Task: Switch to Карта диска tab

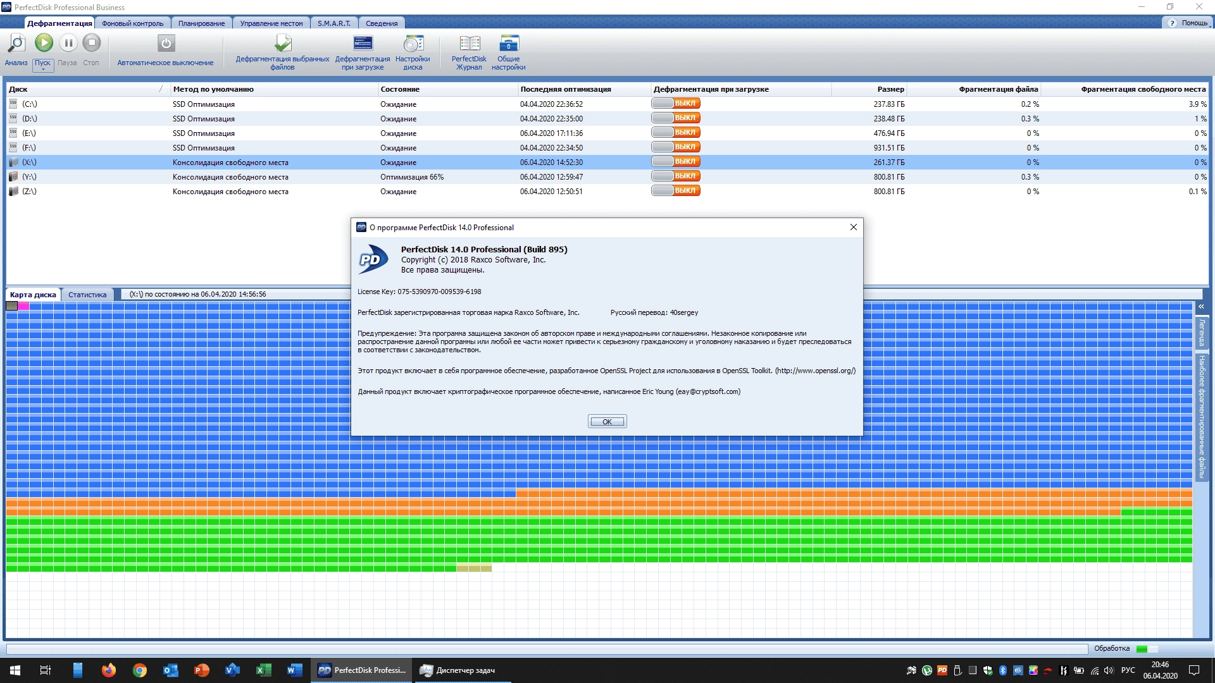Action: 33,295
